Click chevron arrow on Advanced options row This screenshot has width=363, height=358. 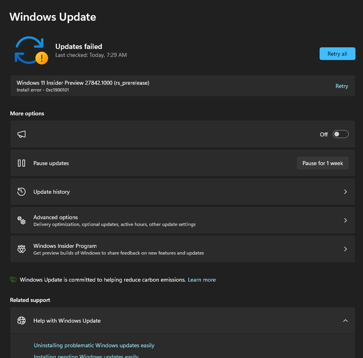click(x=345, y=220)
